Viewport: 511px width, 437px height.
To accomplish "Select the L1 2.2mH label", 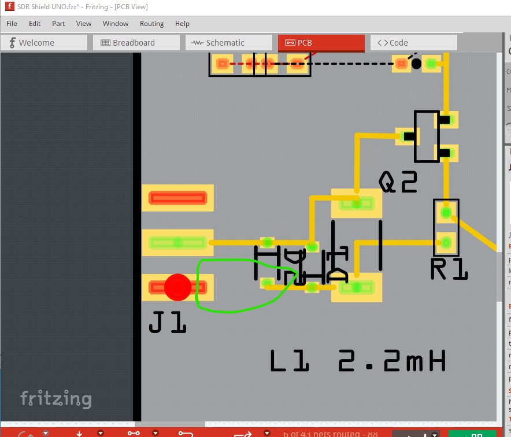I will pyautogui.click(x=358, y=361).
